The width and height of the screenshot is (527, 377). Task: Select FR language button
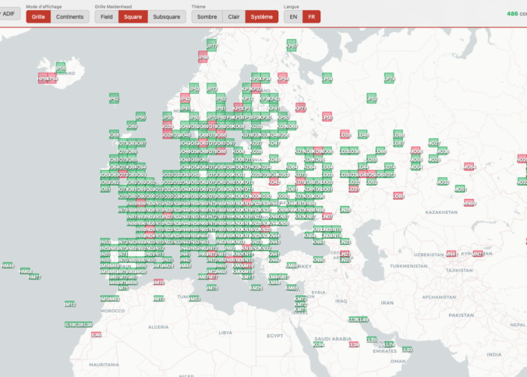point(312,16)
